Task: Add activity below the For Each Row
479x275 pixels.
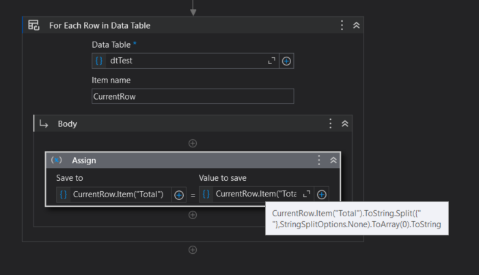Action: tap(193, 250)
